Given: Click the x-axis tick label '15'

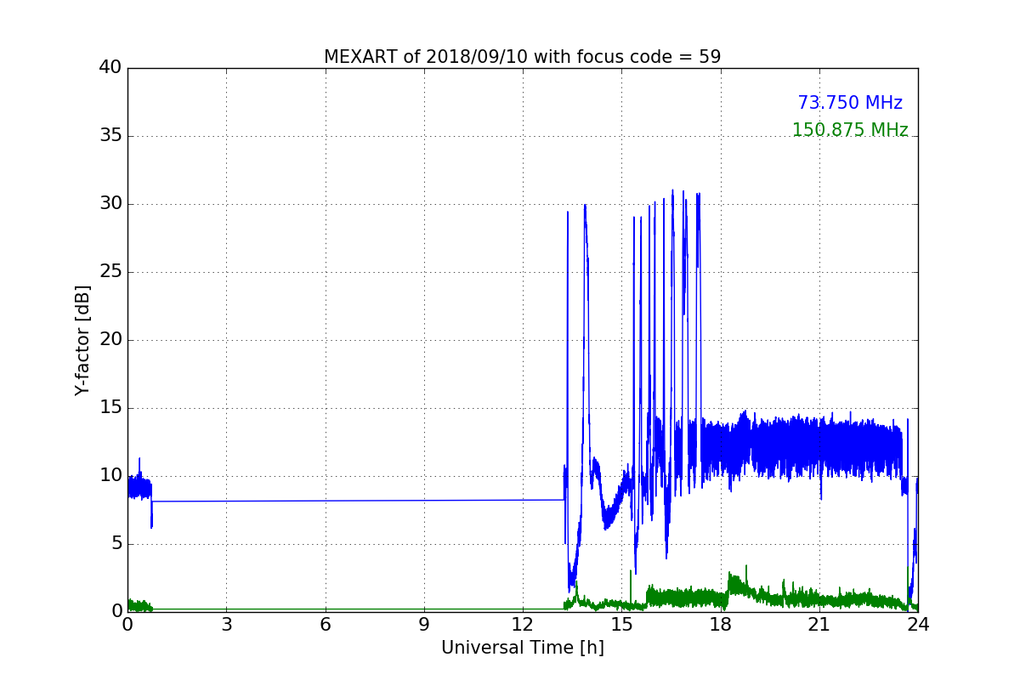Looking at the screenshot, I should [621, 625].
